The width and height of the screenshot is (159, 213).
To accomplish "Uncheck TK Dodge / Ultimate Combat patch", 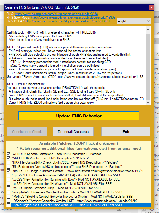I will tap(9, 171).
